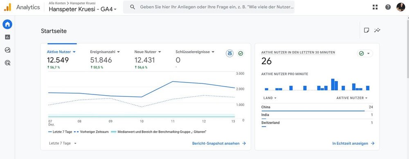
Task: Open the Hanspeter Kruesi - GA4 property selector
Action: point(83,9)
